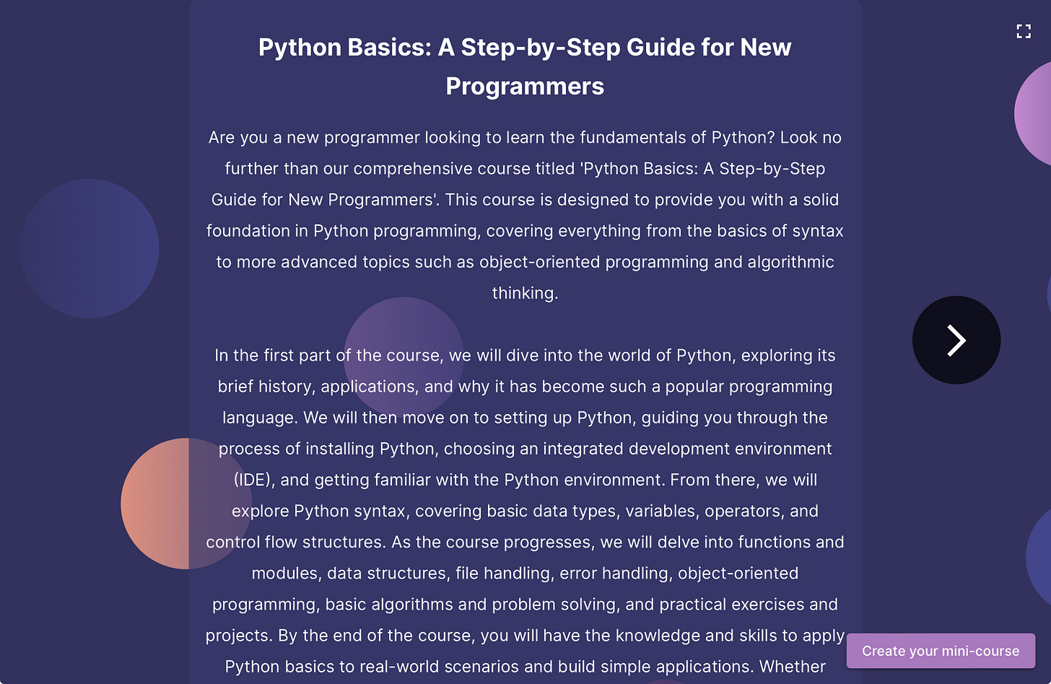The height and width of the screenshot is (684, 1051).
Task: Select the course title heading text
Action: tap(525, 66)
